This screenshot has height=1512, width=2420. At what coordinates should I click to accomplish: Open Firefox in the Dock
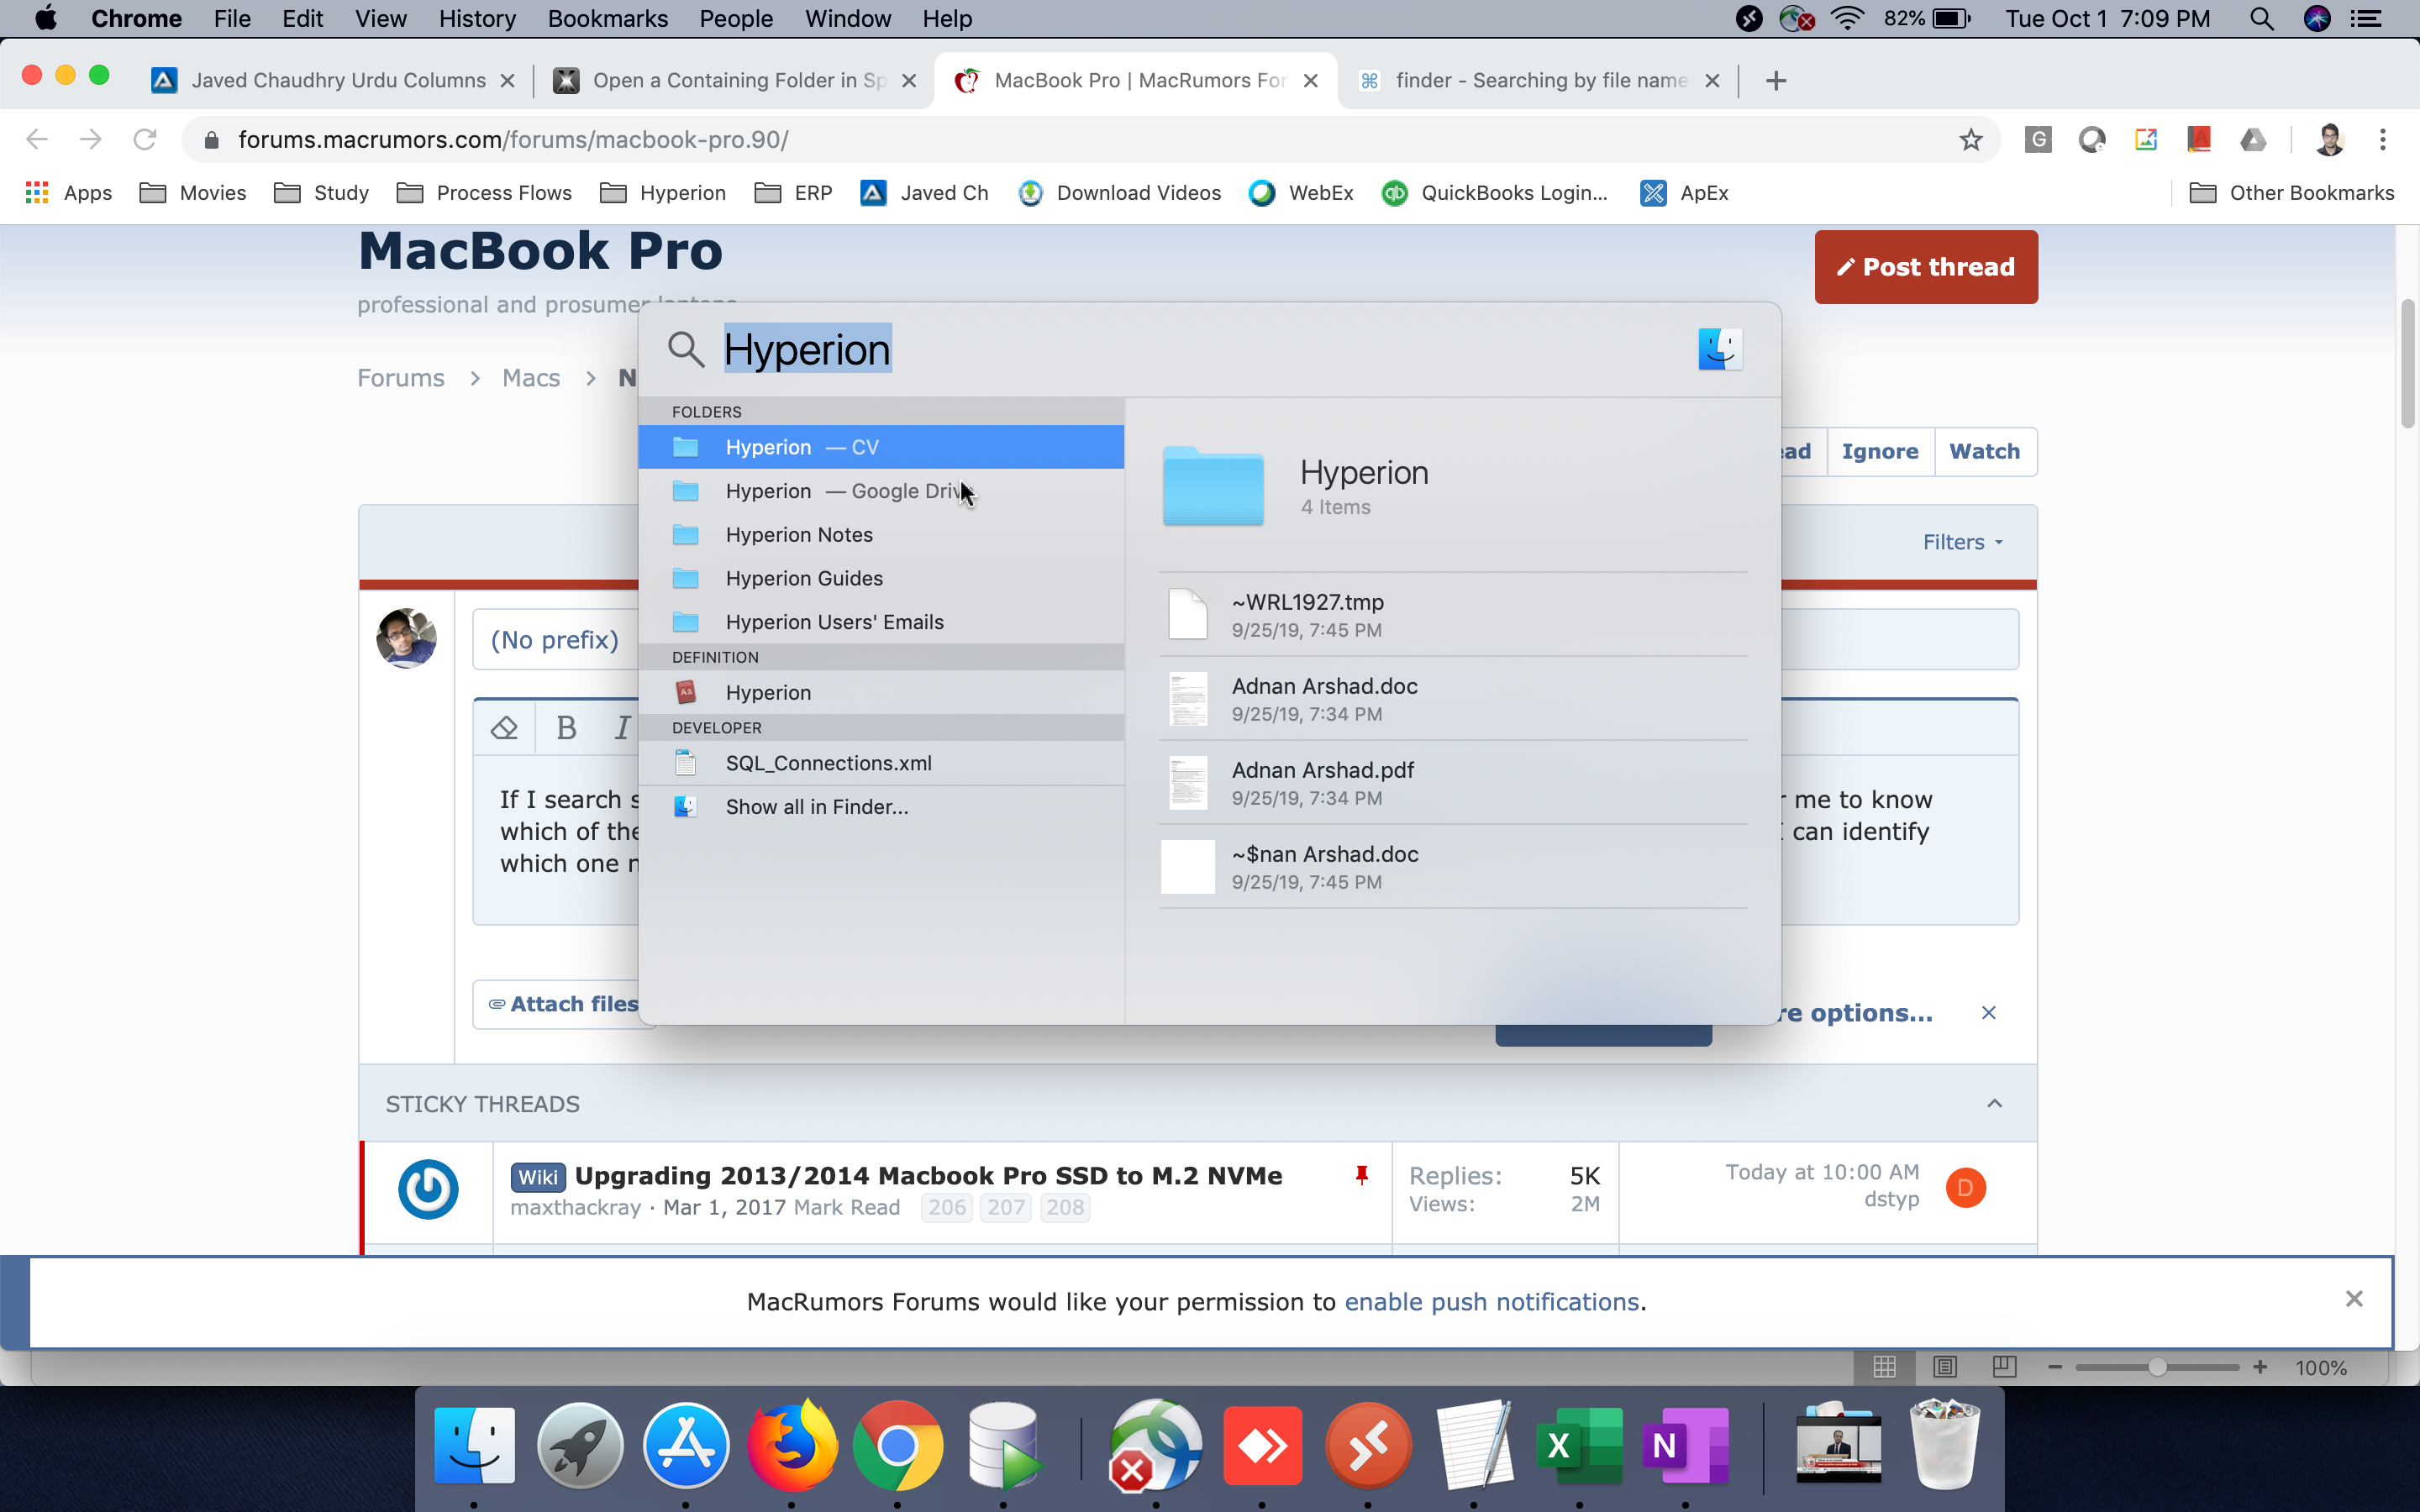[792, 1444]
